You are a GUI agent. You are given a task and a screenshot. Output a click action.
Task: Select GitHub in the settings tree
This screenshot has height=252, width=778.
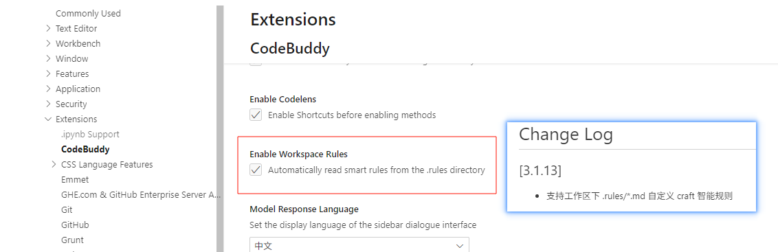(75, 225)
